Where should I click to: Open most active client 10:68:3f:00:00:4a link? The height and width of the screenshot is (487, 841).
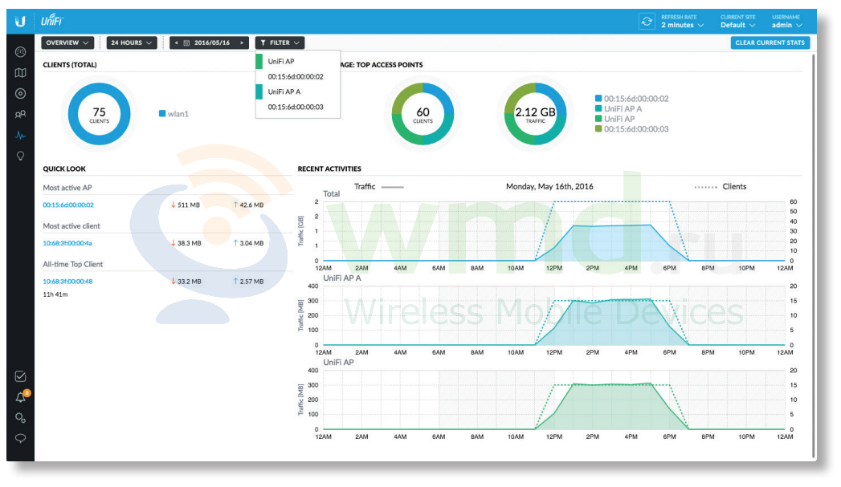67,243
